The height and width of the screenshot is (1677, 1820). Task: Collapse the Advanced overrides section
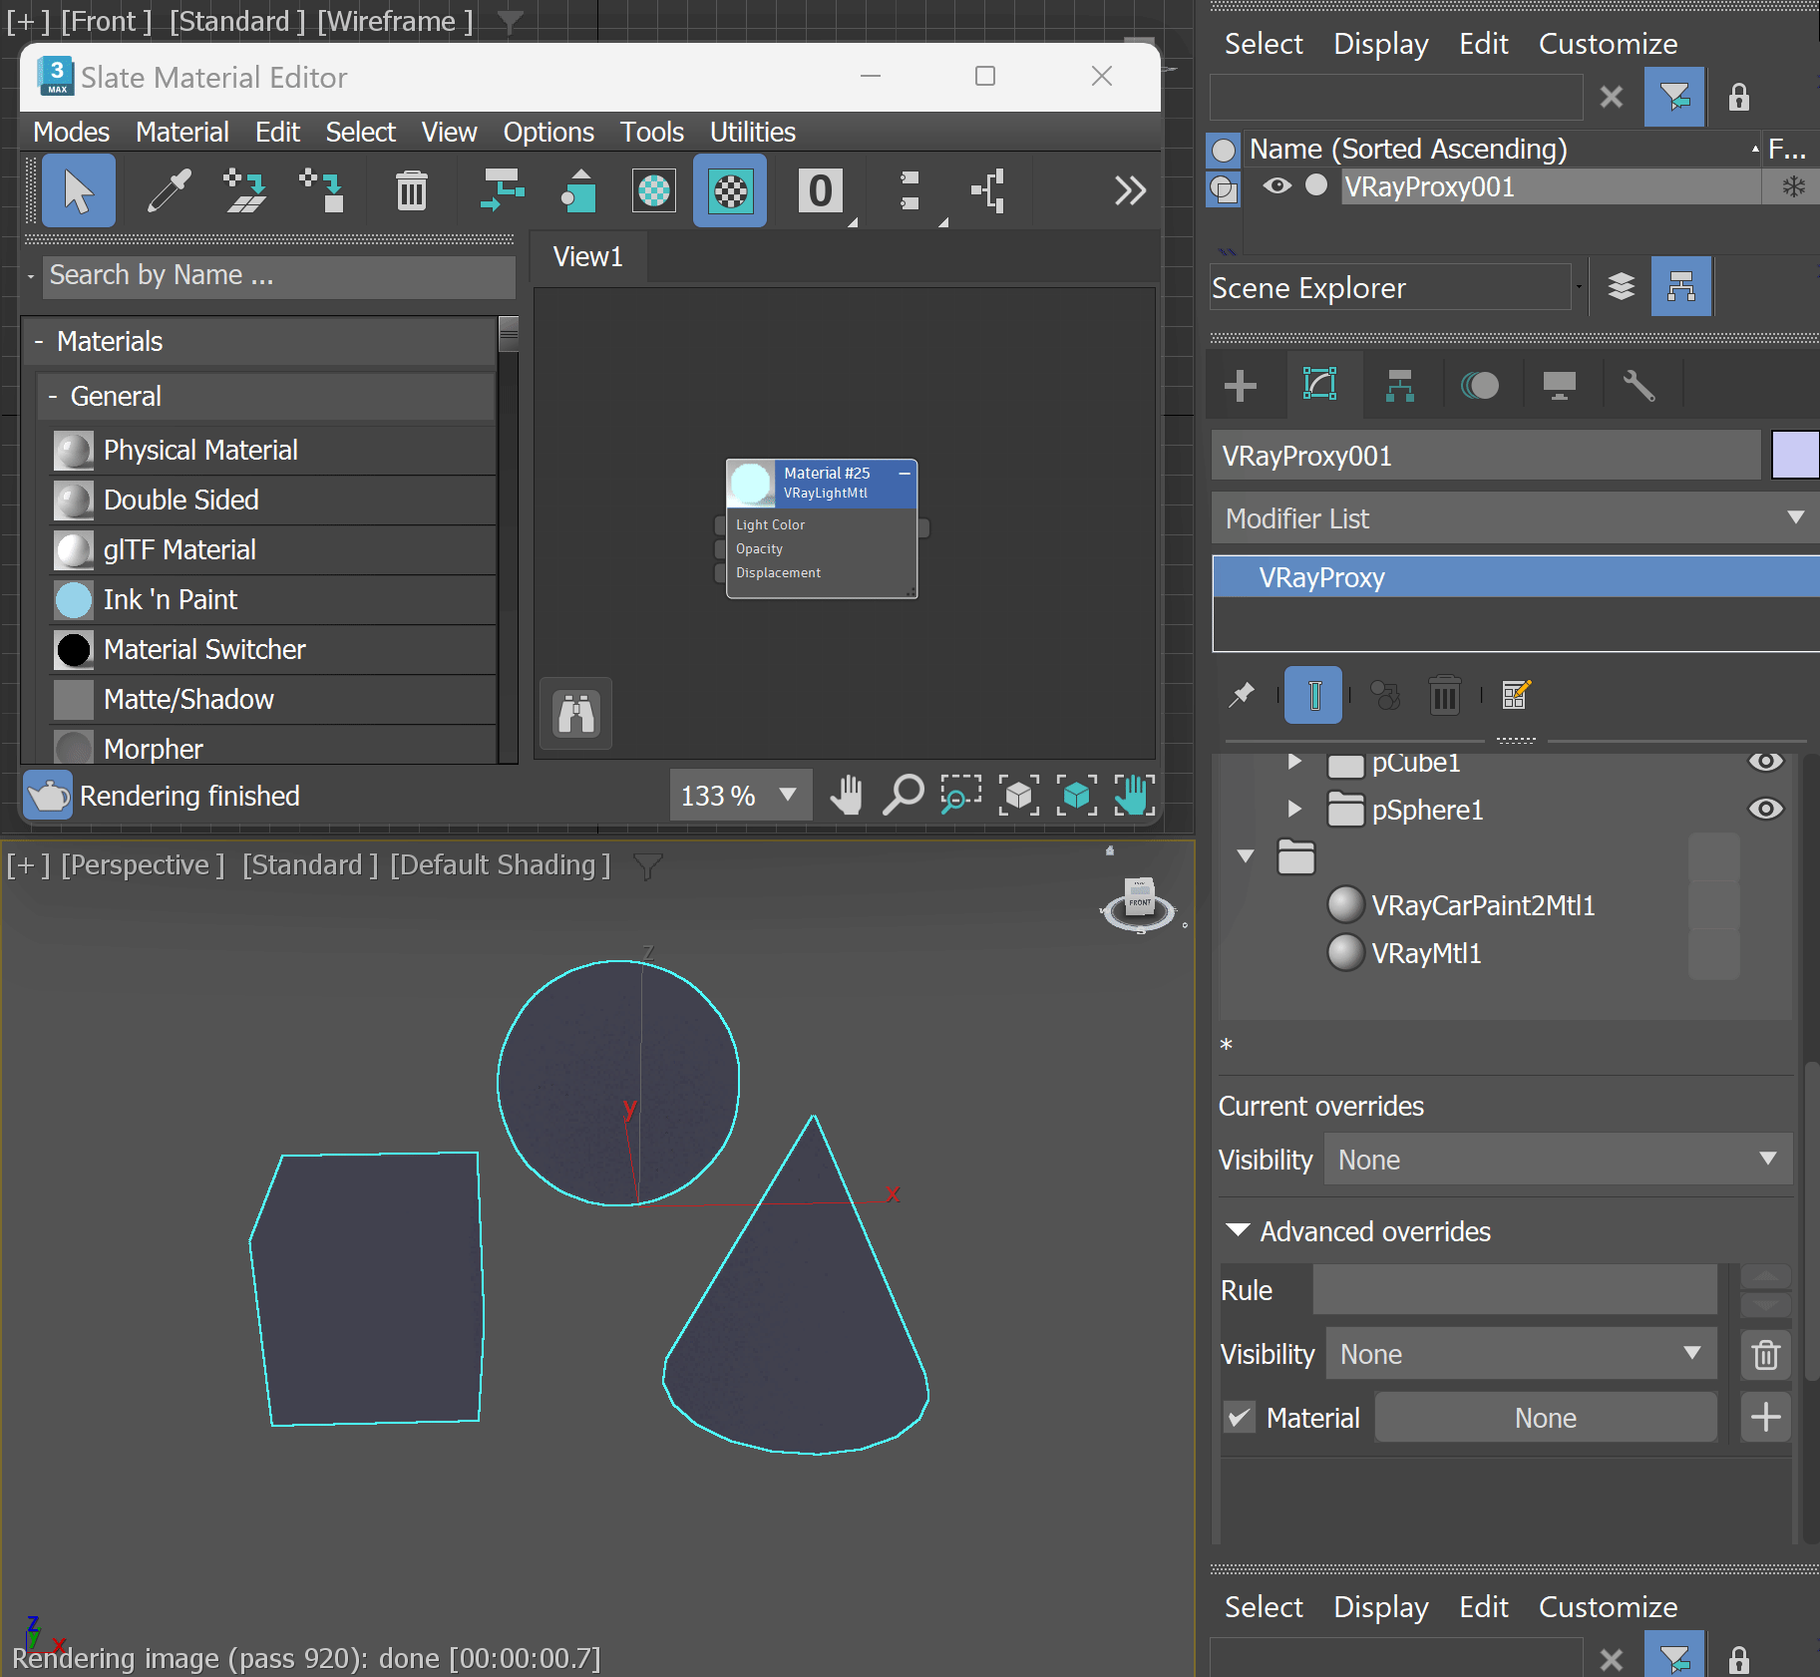pos(1237,1231)
